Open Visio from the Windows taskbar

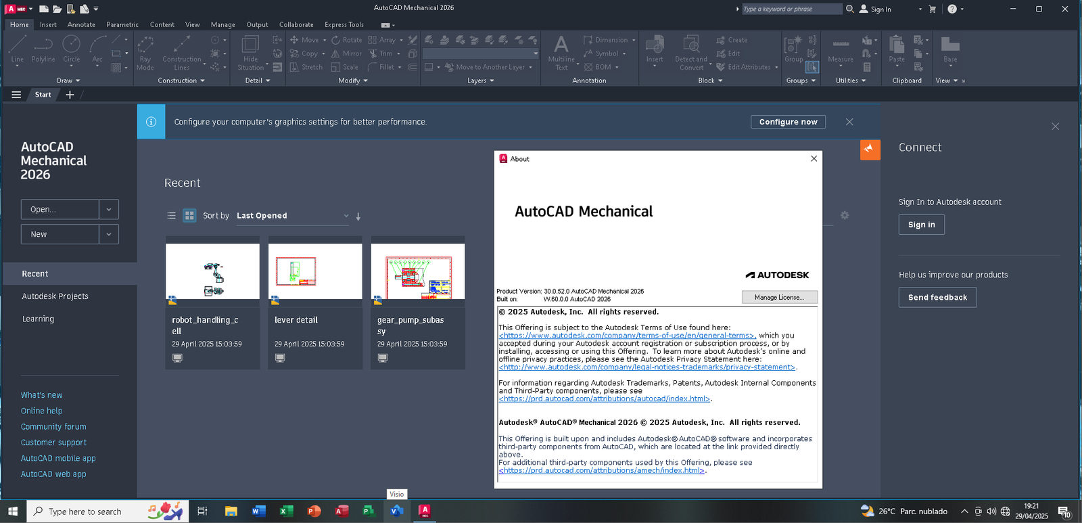coord(397,511)
